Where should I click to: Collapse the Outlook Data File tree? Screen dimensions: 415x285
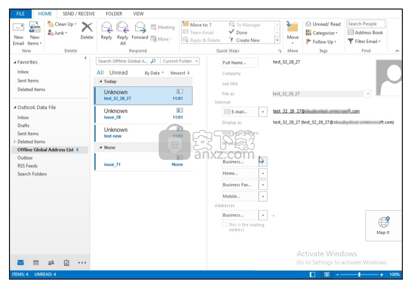(x=15, y=107)
